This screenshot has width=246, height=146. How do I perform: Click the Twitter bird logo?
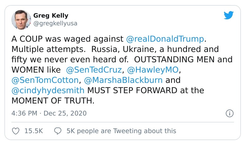[x=228, y=16]
